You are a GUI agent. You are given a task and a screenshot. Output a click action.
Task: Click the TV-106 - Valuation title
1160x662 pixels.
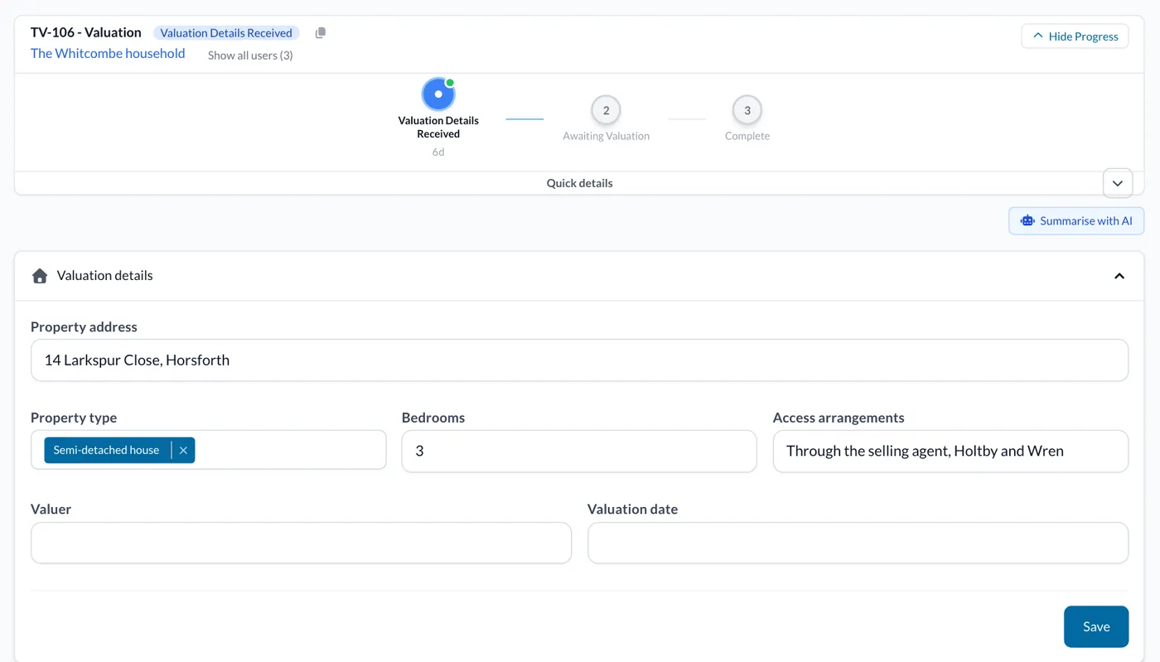click(x=86, y=32)
